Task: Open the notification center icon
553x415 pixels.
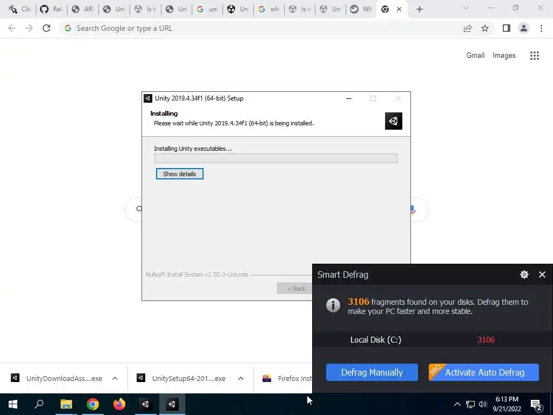Action: click(536, 404)
